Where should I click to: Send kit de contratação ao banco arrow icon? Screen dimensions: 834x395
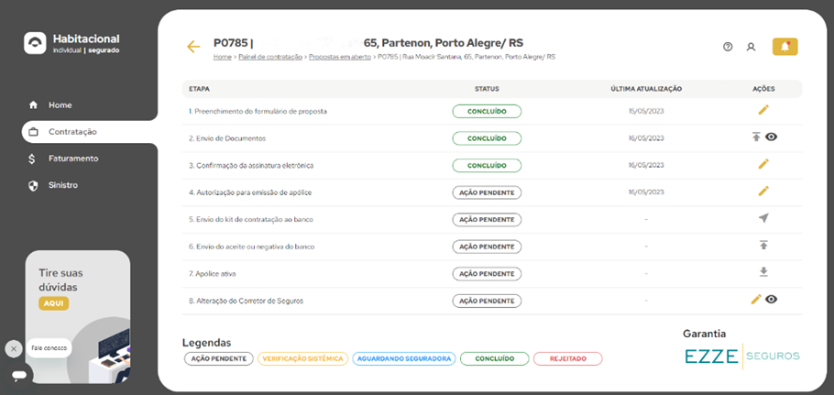[763, 218]
